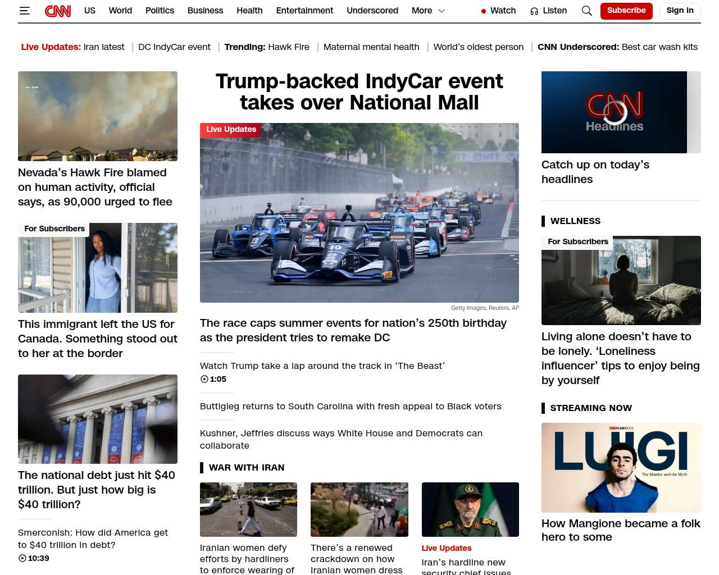Read the Nevada's Hawk Fire story
719x575 pixels.
tap(95, 187)
